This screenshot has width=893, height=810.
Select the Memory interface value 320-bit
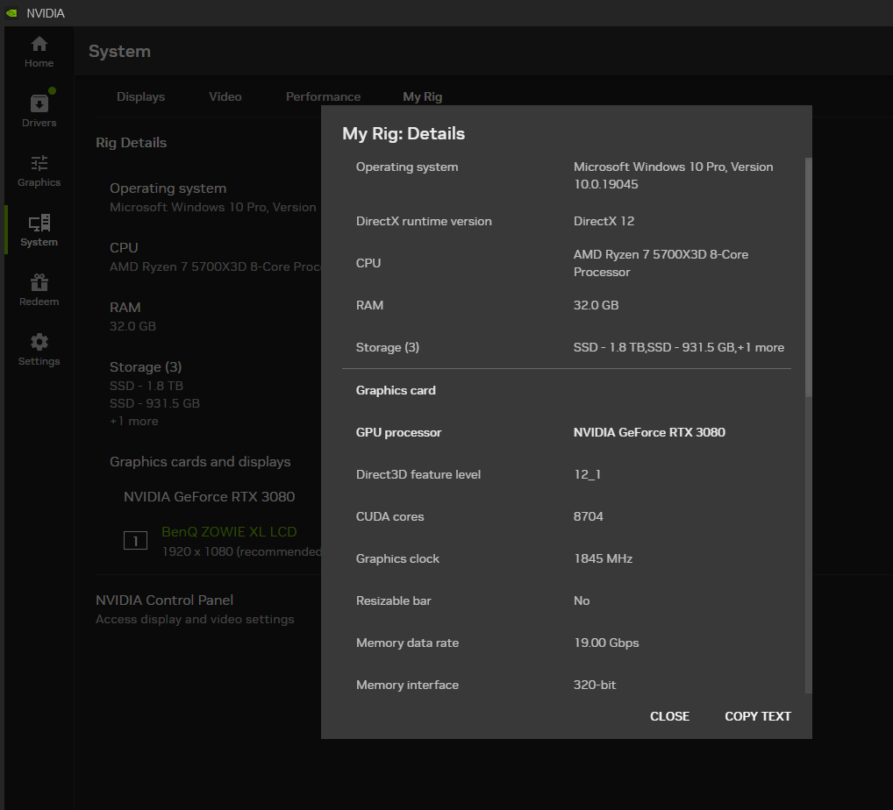pyautogui.click(x=595, y=686)
